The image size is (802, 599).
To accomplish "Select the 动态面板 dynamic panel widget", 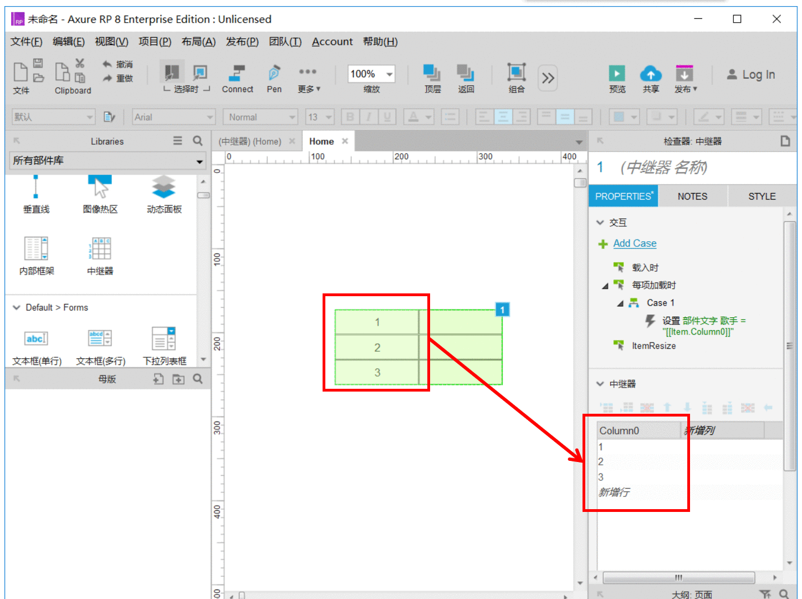I will 164,195.
